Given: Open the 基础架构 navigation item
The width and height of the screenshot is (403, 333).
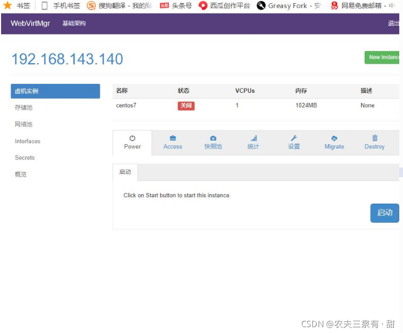Looking at the screenshot, I should click(x=74, y=23).
